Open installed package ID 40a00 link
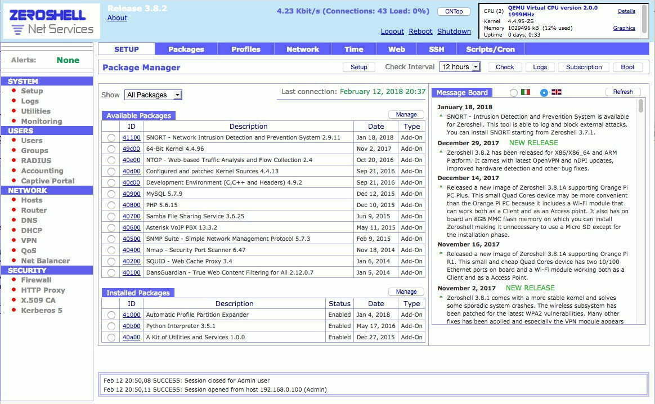Viewport: 655px width, 404px height. (x=131, y=338)
